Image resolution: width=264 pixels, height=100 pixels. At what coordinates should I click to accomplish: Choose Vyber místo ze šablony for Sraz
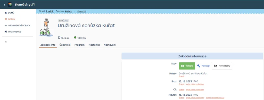tap(195, 84)
